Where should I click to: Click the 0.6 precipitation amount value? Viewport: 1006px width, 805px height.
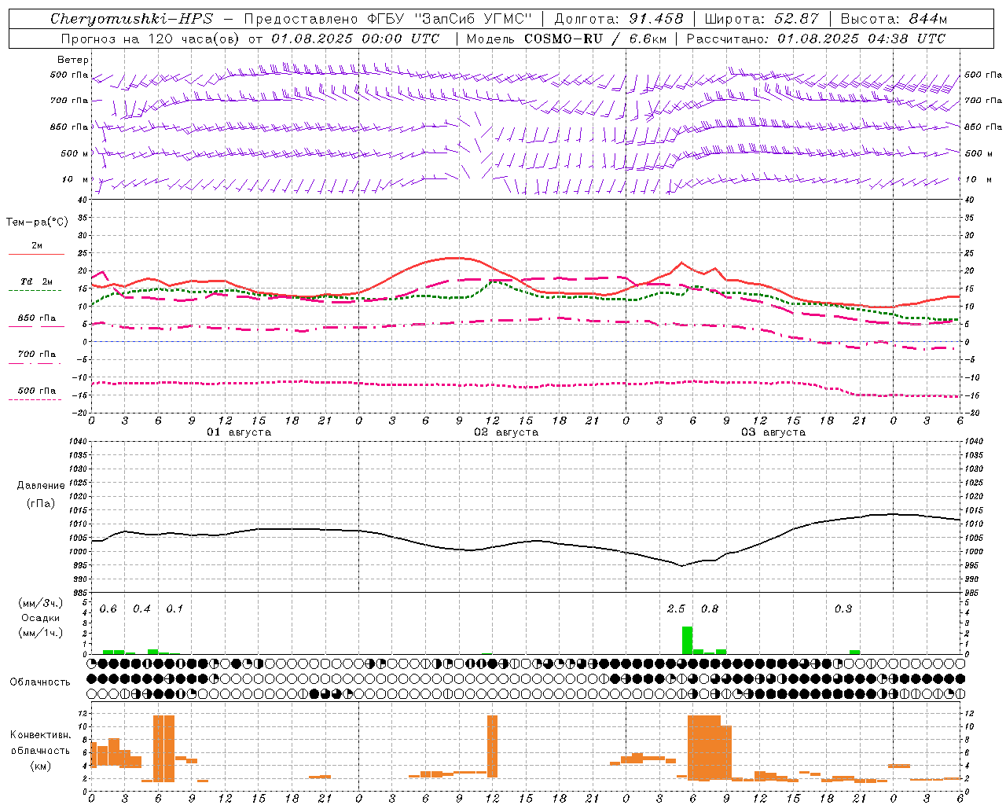[x=108, y=609]
